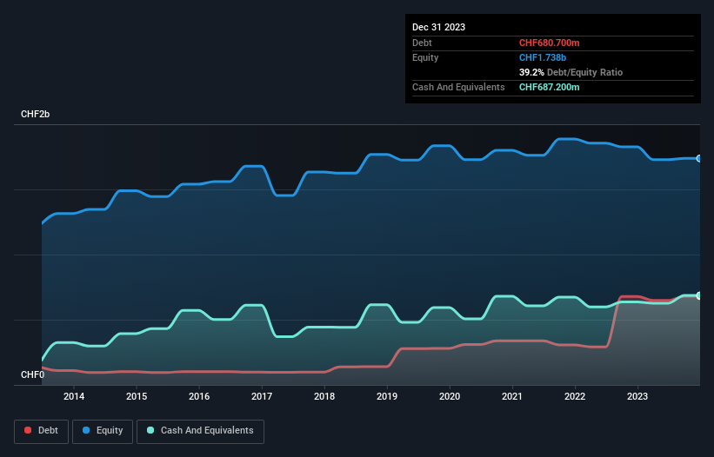
Task: Click the 2014 axis label
Action: pos(74,396)
